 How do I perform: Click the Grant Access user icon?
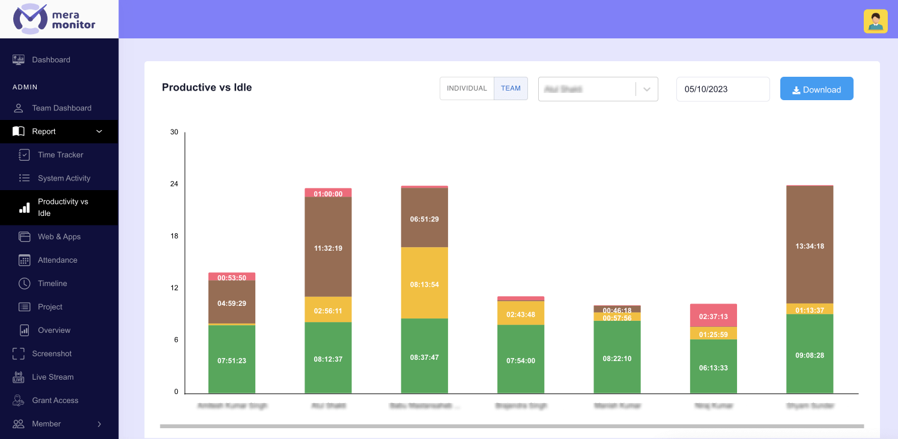(x=19, y=400)
